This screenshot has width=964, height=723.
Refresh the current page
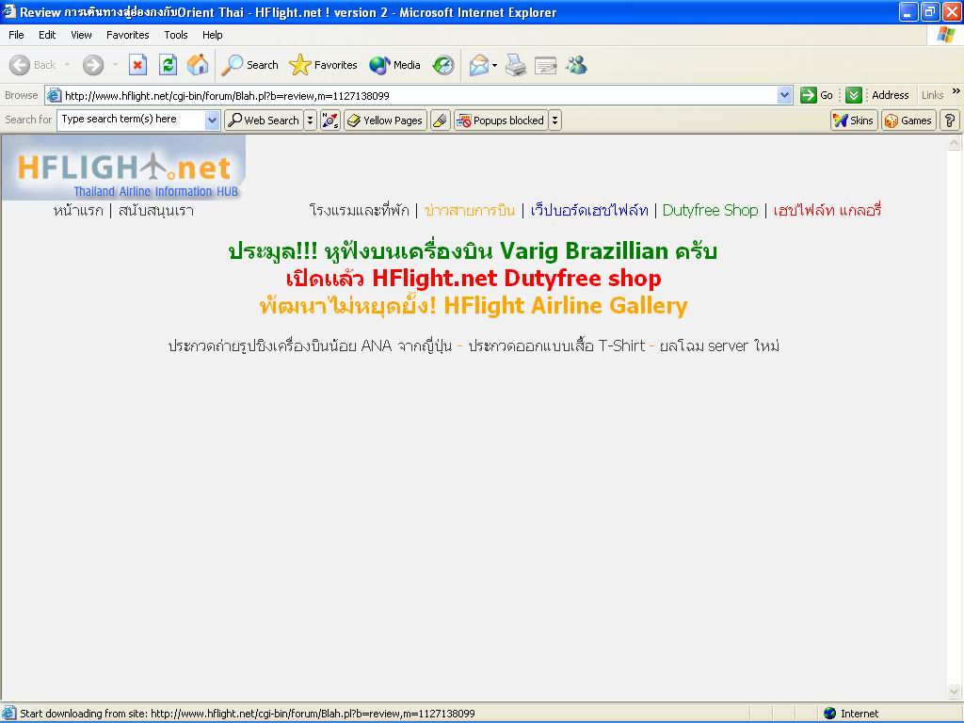168,65
